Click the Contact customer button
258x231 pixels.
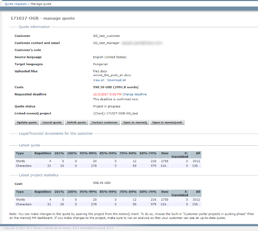(x=105, y=123)
